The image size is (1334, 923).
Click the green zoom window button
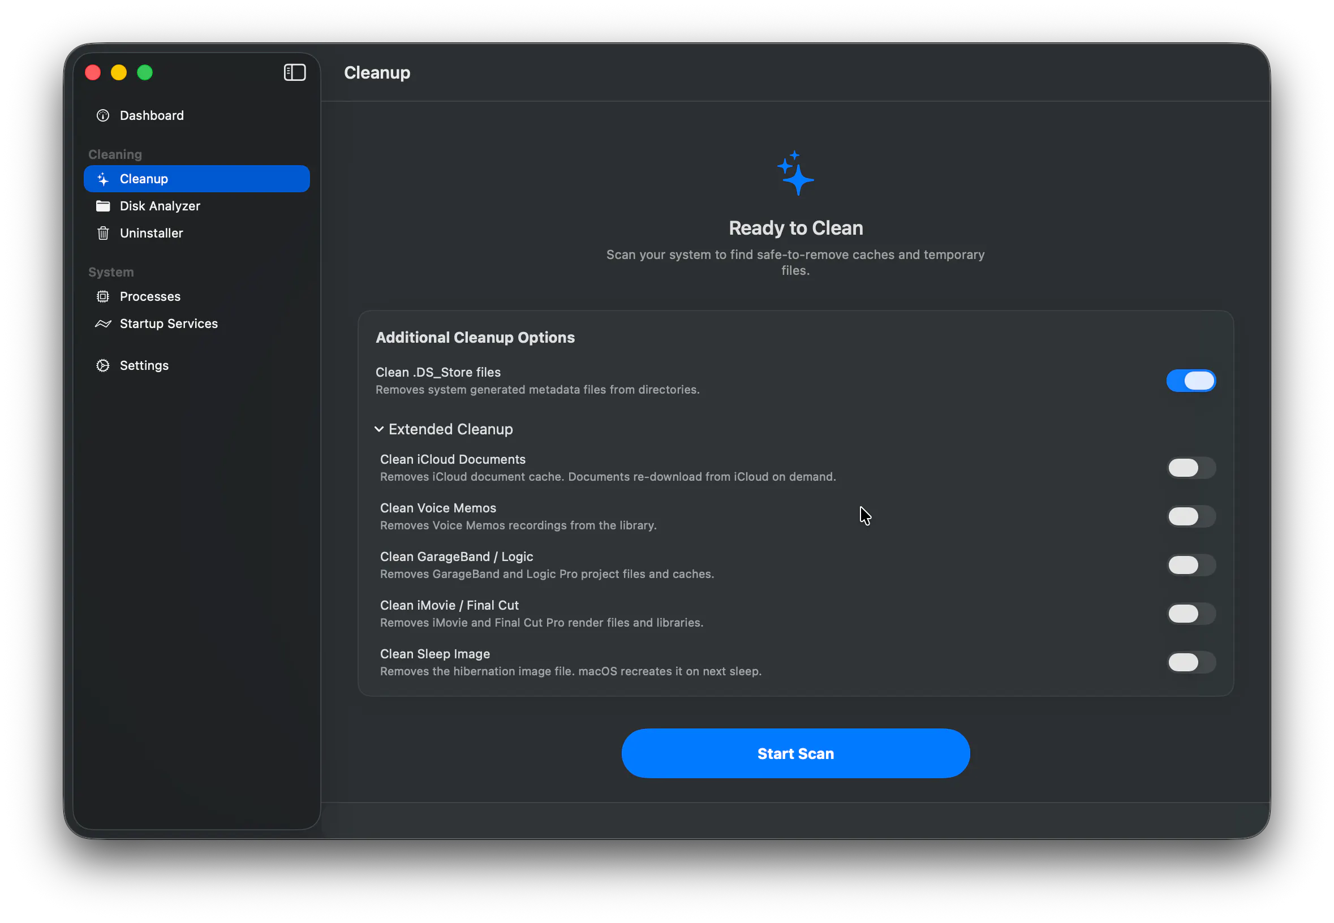coord(145,72)
